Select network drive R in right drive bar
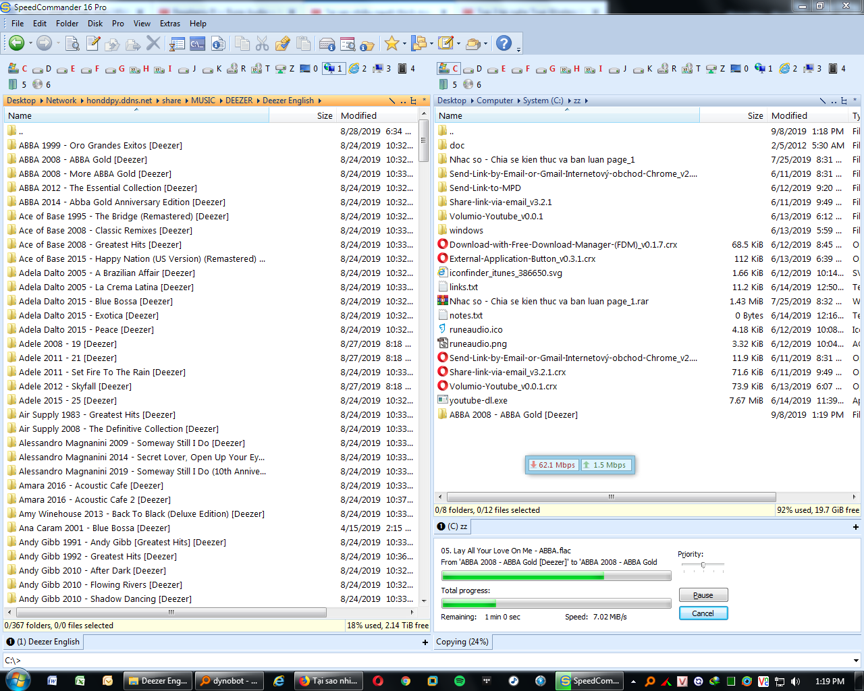 [668, 68]
